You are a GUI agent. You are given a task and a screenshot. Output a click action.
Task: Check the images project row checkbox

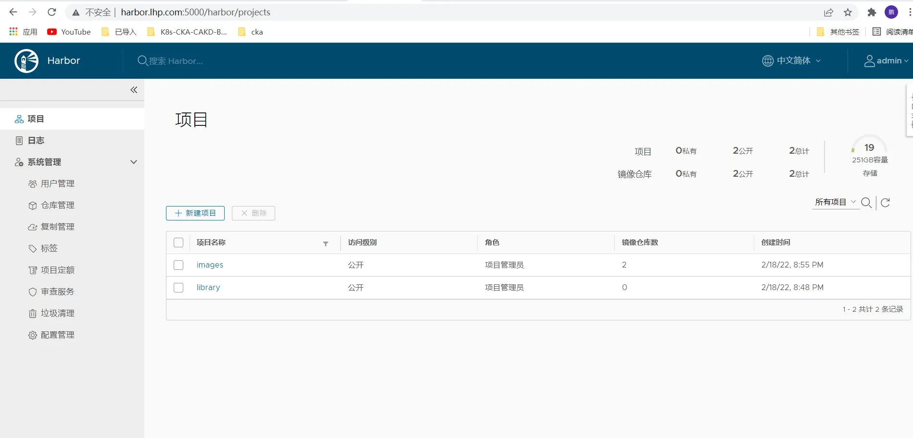[178, 265]
